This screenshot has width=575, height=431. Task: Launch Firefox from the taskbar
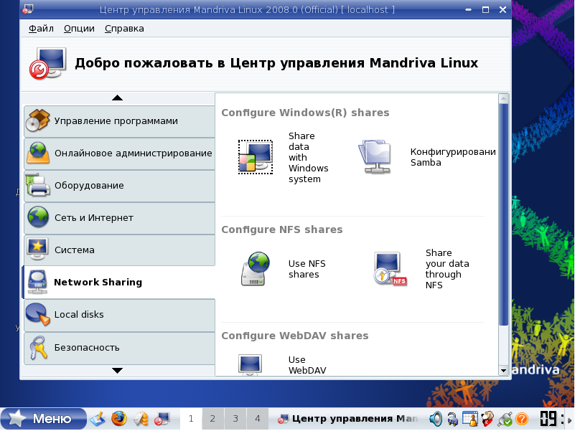click(x=119, y=419)
